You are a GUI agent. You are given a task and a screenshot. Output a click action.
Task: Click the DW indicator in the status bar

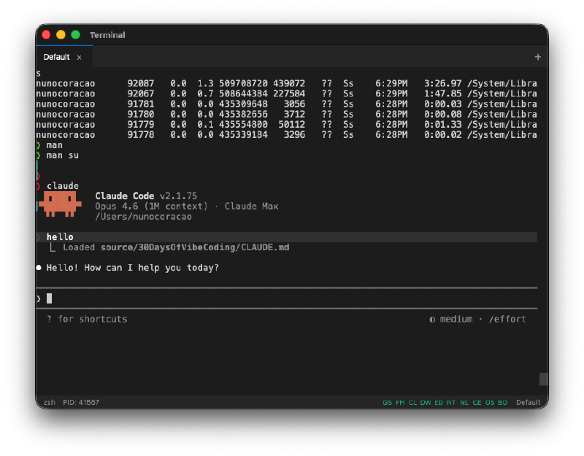coord(426,403)
